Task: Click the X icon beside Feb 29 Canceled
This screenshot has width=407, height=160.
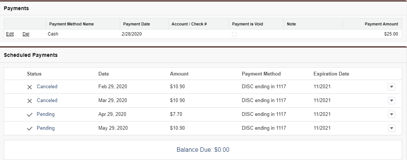Action: coord(30,87)
